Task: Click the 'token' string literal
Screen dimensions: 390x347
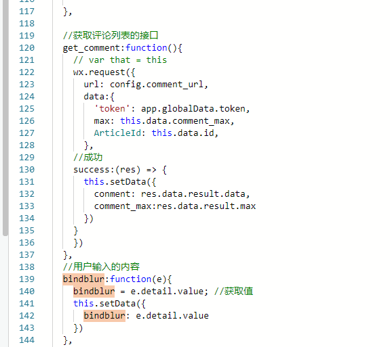Action: pyautogui.click(x=112, y=109)
